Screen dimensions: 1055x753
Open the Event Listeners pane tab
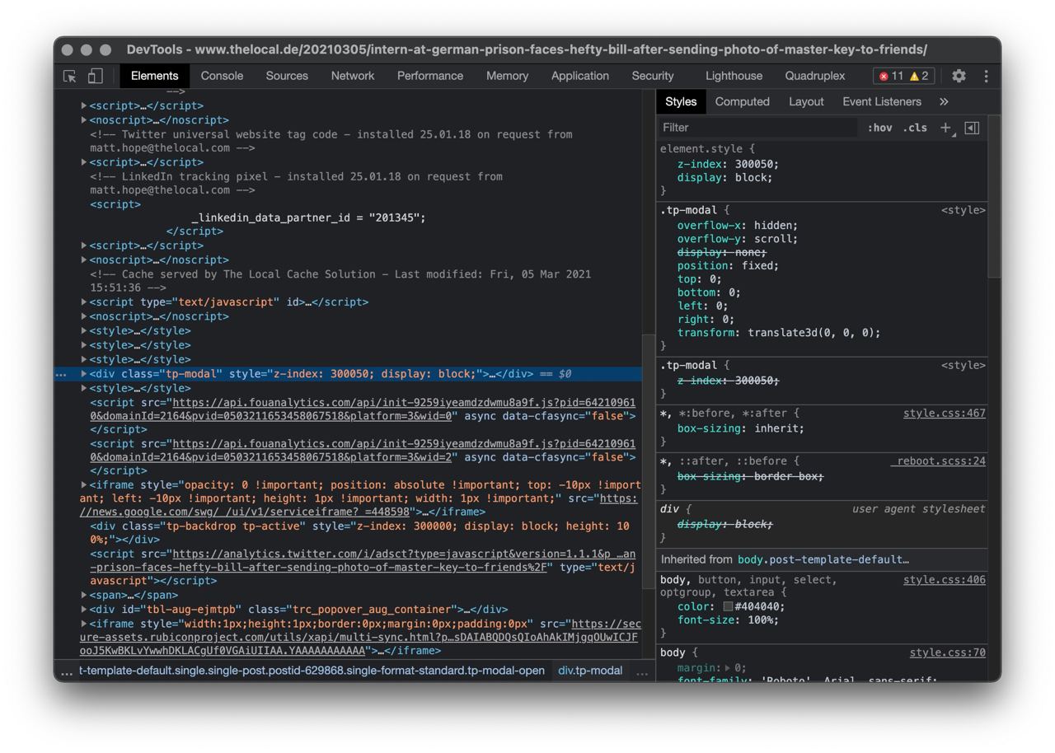pos(882,101)
